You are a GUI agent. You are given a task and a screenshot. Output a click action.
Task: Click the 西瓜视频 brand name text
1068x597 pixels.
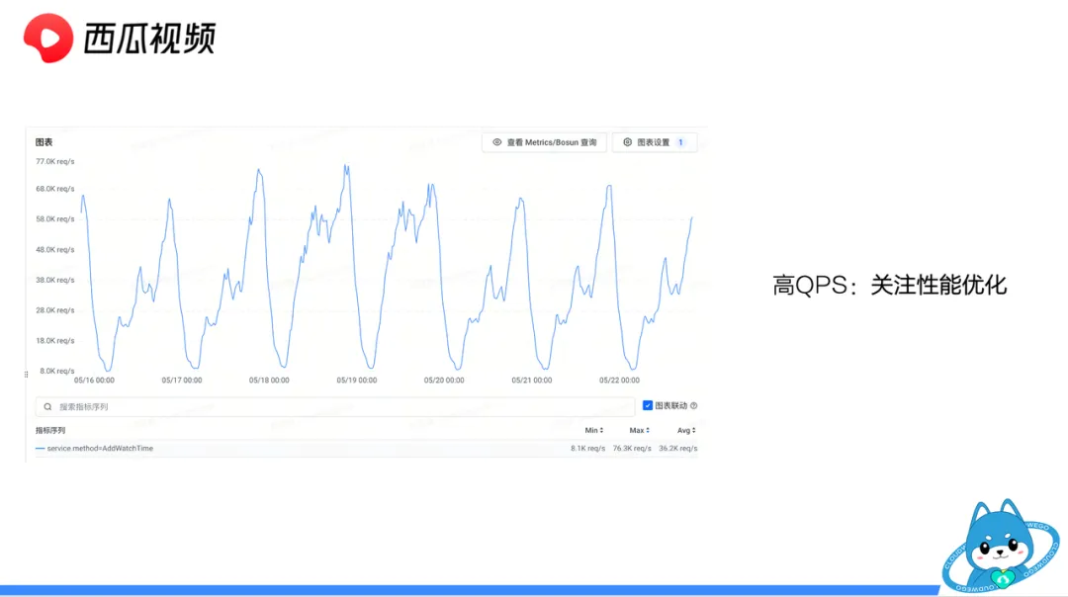pyautogui.click(x=150, y=39)
